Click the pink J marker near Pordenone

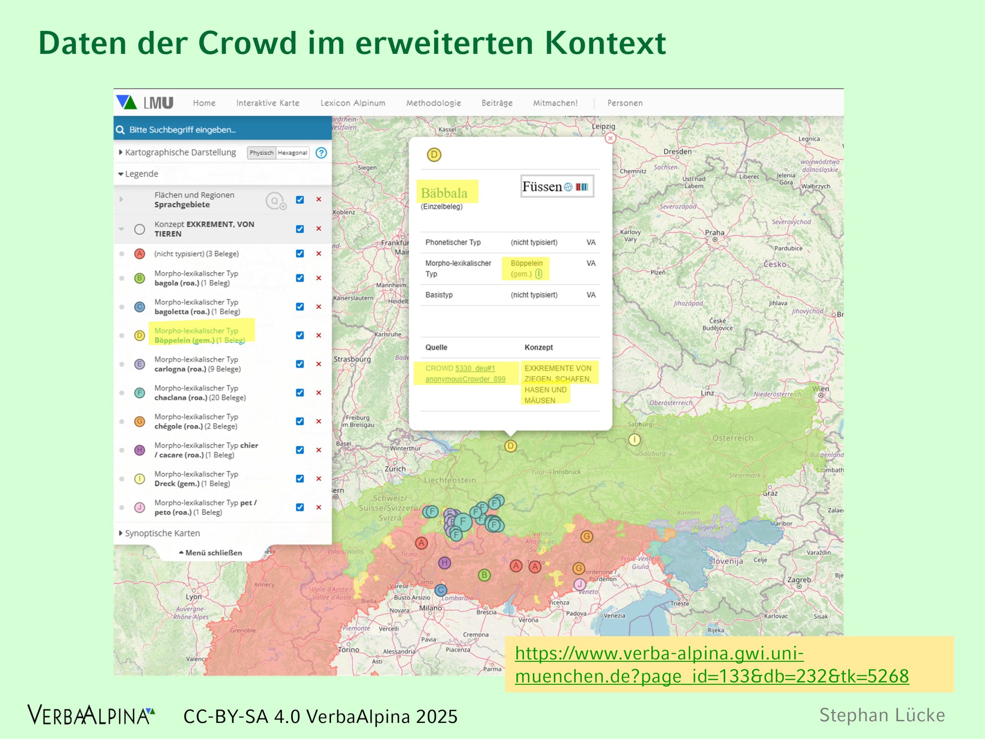pos(579,584)
